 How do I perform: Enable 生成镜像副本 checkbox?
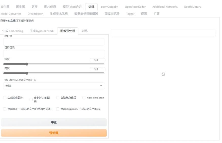point(5,98)
